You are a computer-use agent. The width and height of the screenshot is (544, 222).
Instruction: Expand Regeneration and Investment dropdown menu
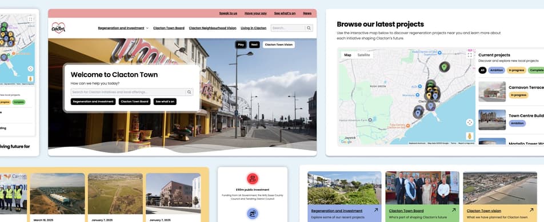(147, 28)
